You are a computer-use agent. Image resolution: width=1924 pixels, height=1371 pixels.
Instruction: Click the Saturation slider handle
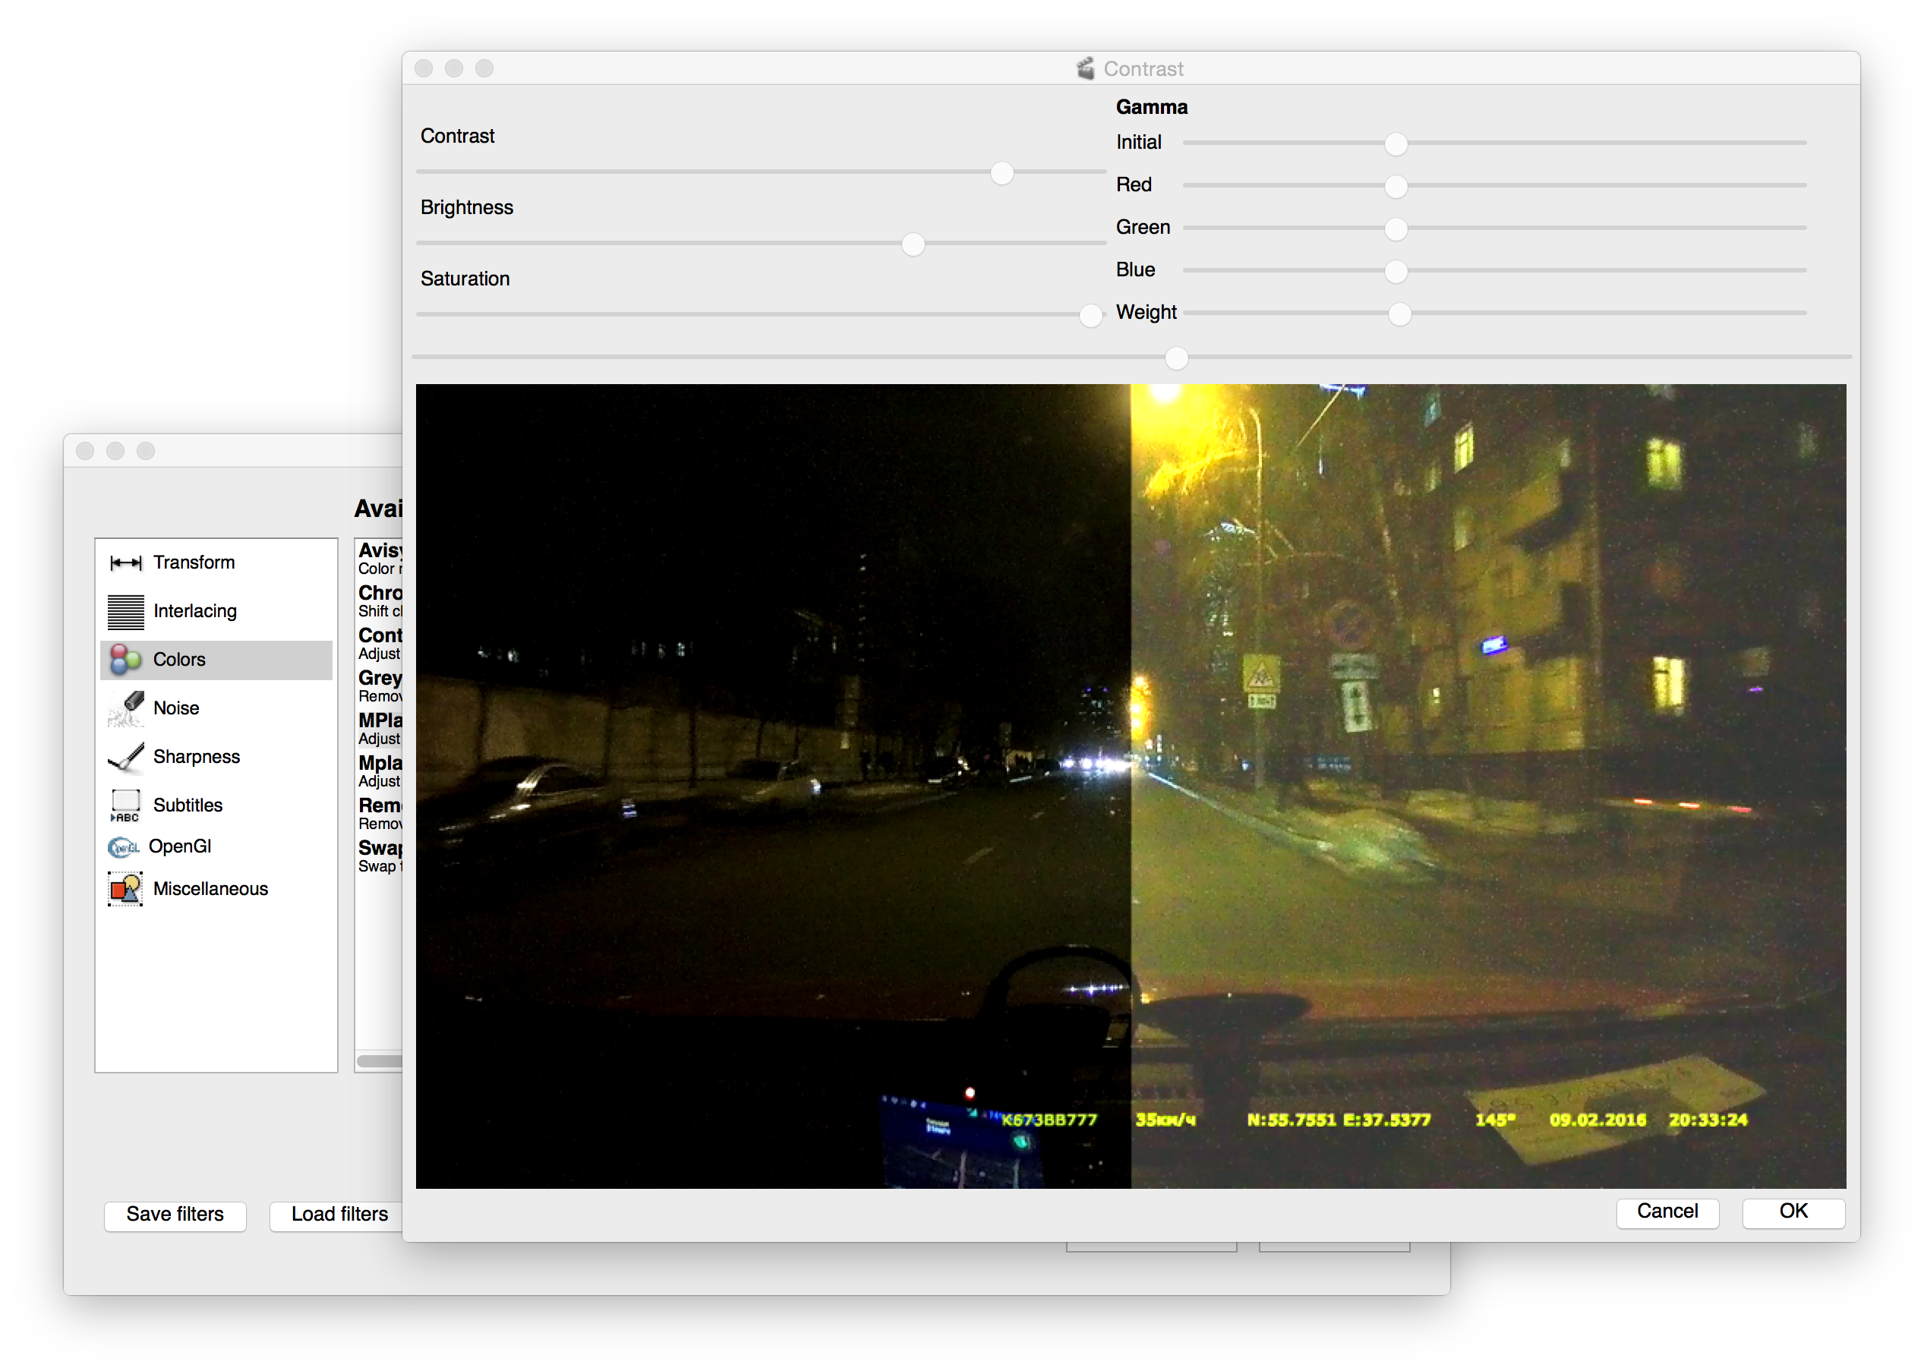(x=1090, y=316)
